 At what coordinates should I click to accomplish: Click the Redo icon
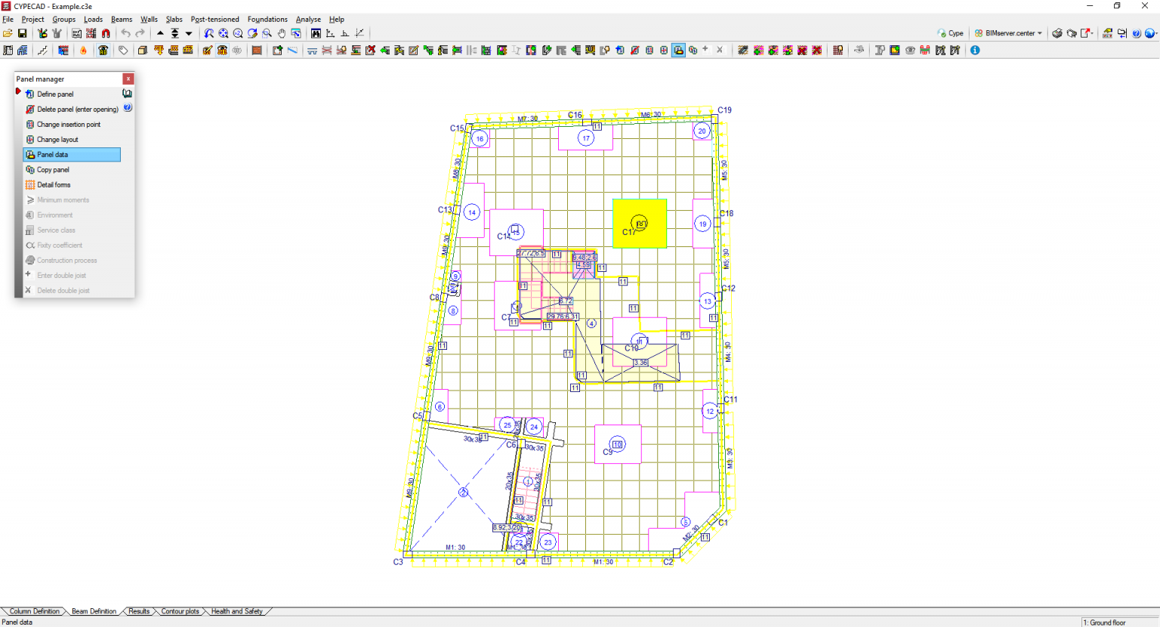tap(140, 33)
